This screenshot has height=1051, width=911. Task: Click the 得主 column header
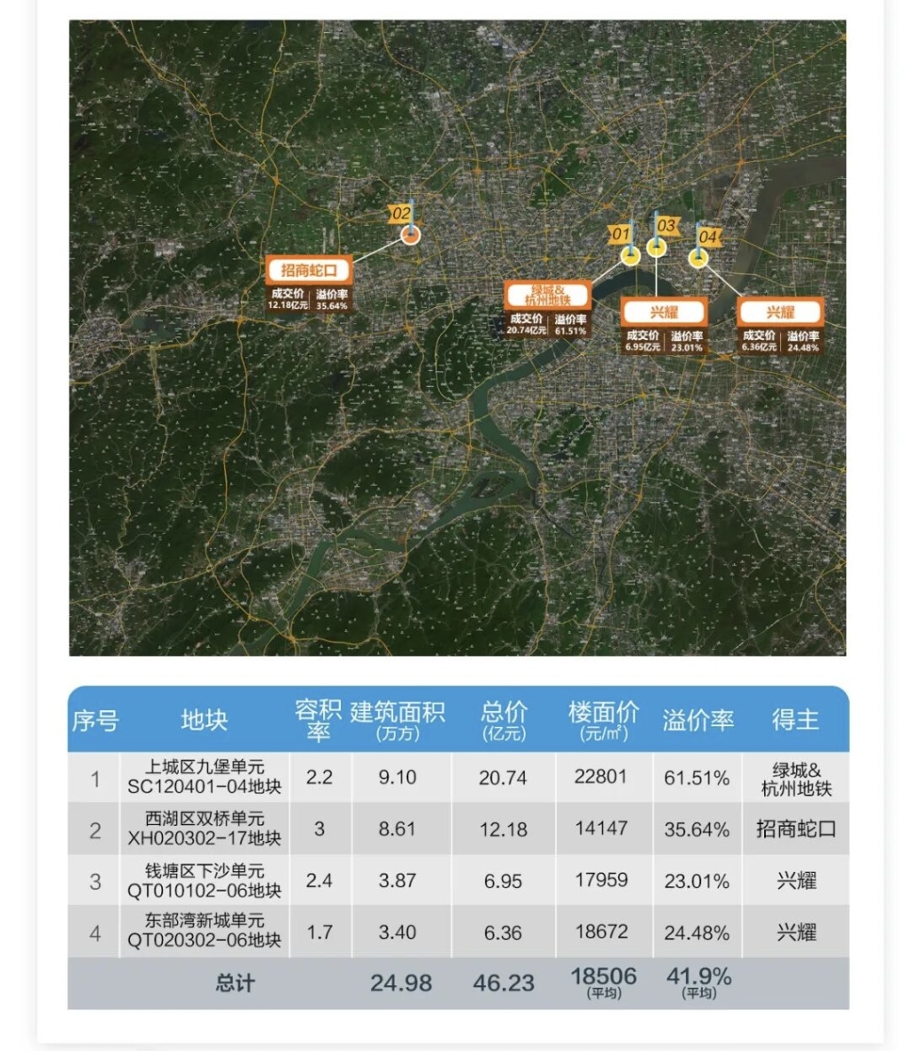coord(795,721)
